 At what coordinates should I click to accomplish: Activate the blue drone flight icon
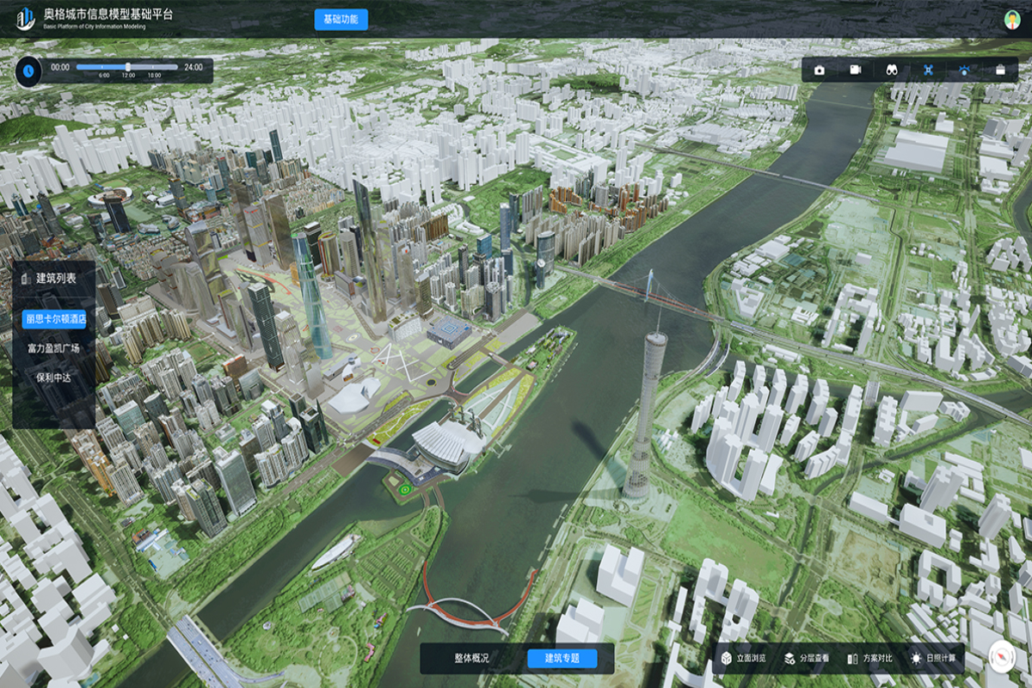coord(928,70)
